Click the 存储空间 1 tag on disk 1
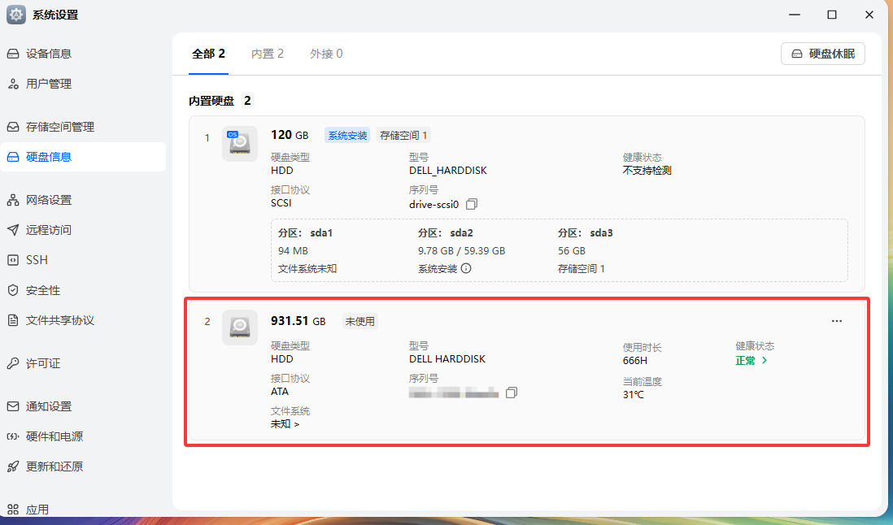 (404, 136)
